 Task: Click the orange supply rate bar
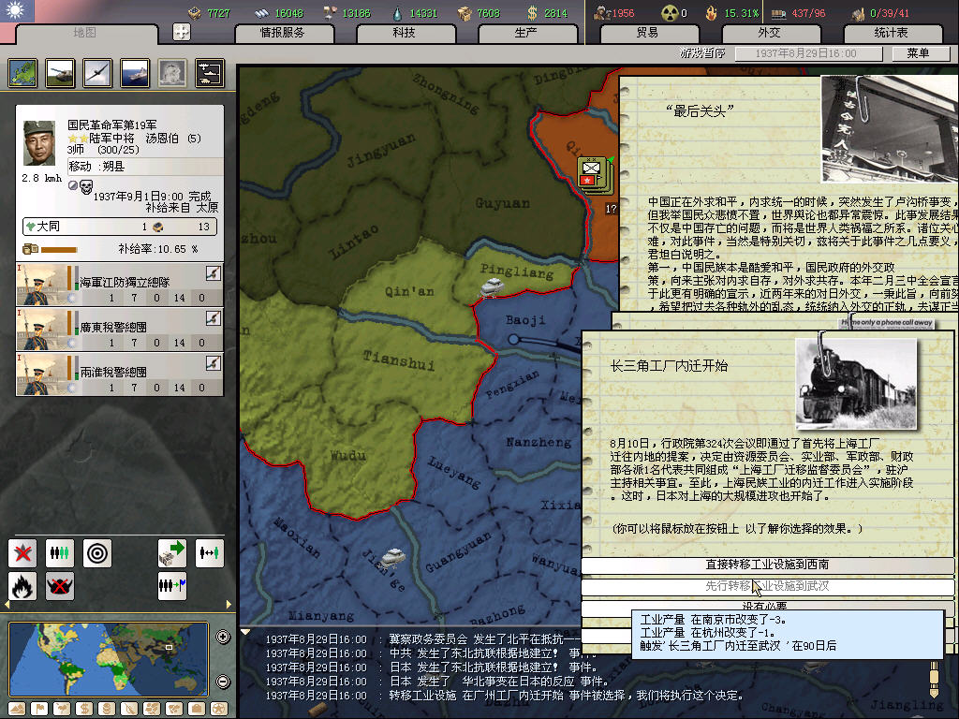(x=59, y=249)
